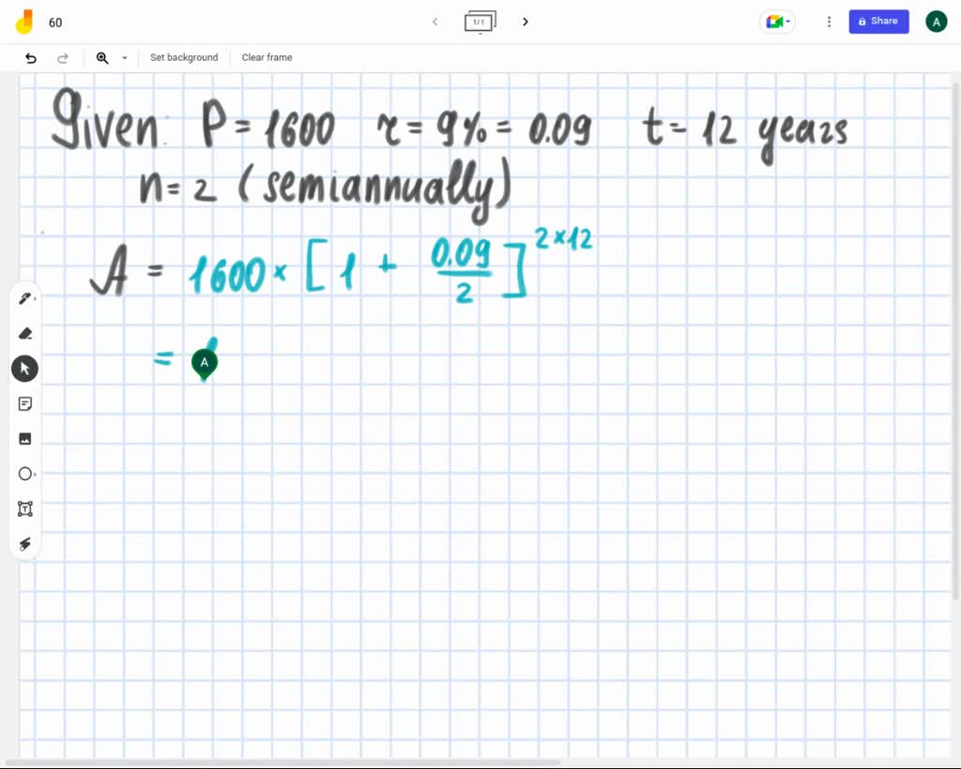
Task: Activate the Laser pointer tool
Action: click(x=25, y=544)
